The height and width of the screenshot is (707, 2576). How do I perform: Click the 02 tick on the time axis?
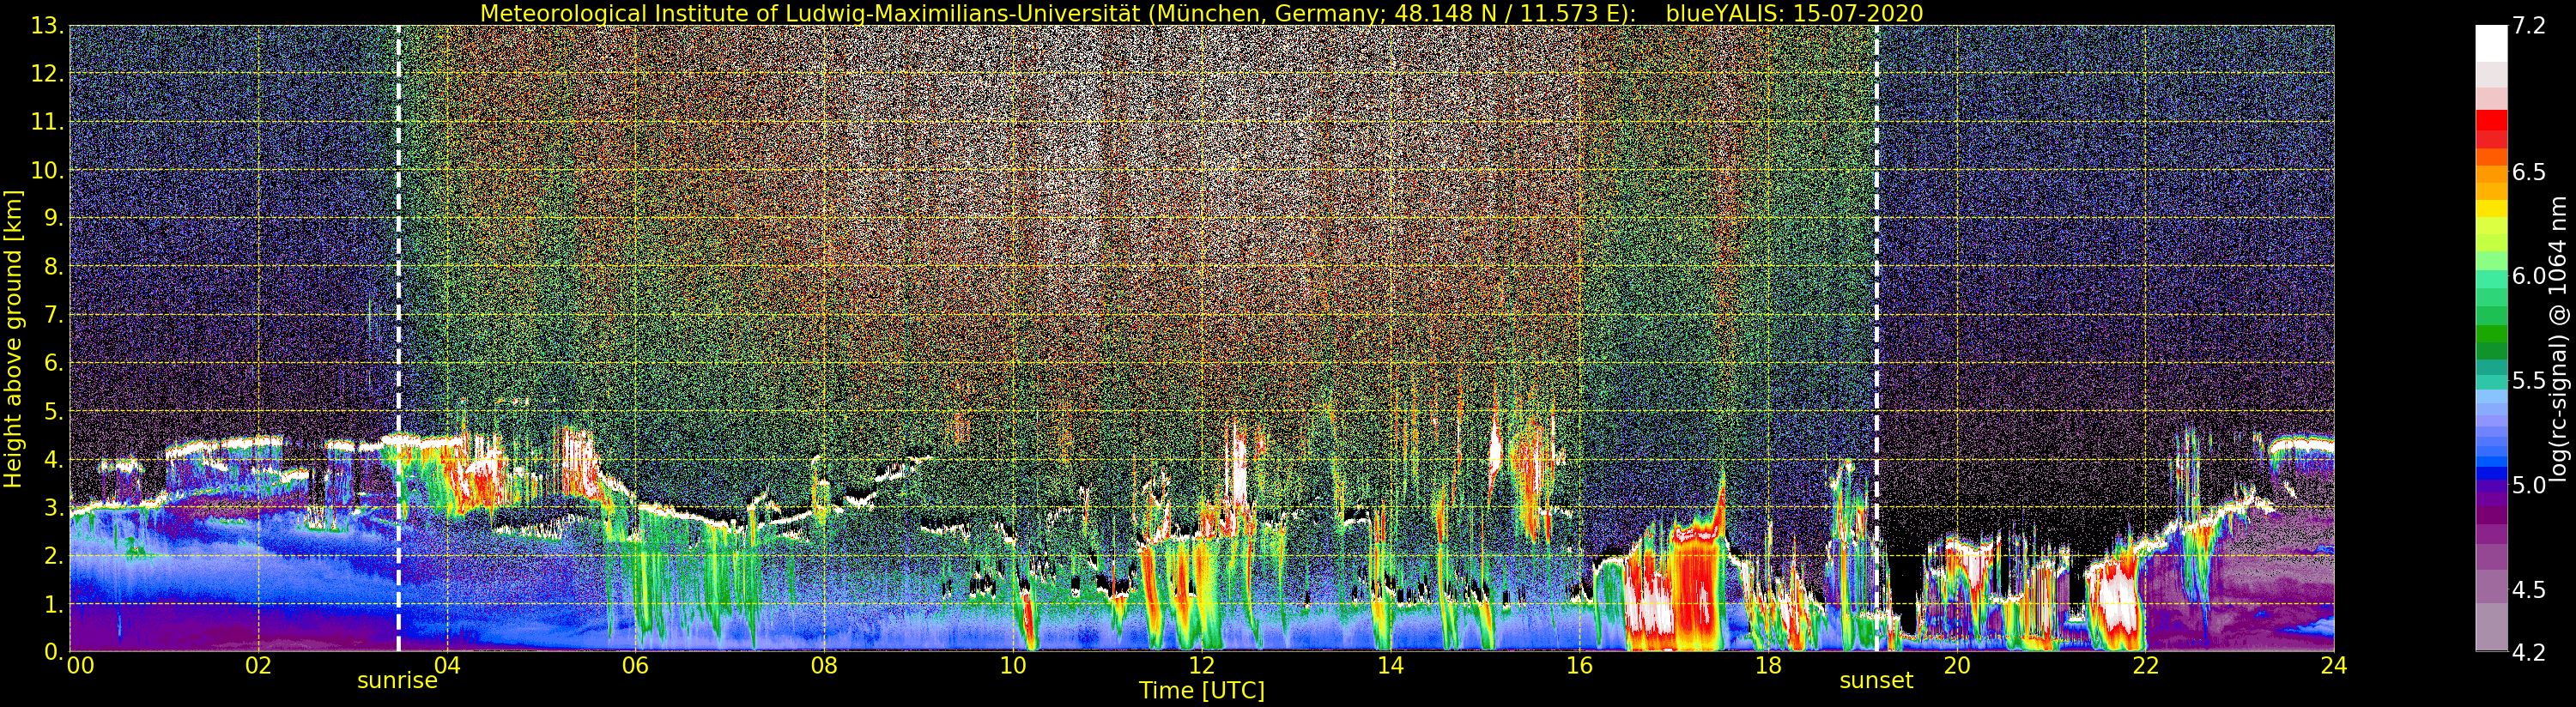pyautogui.click(x=258, y=665)
